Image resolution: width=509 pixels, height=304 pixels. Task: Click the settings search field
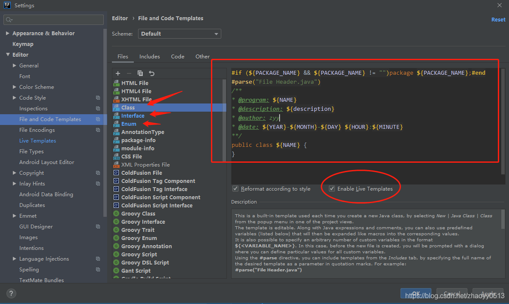click(54, 20)
